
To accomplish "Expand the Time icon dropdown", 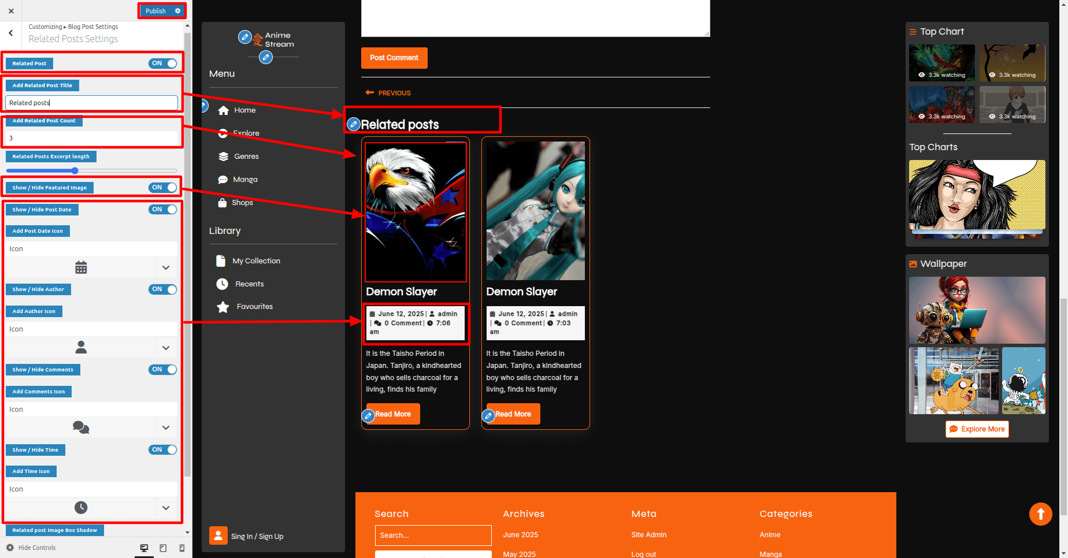I will [x=166, y=508].
